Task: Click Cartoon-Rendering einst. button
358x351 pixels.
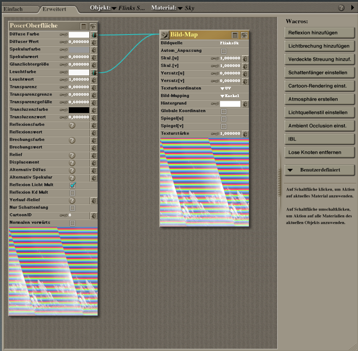Action: [x=319, y=86]
